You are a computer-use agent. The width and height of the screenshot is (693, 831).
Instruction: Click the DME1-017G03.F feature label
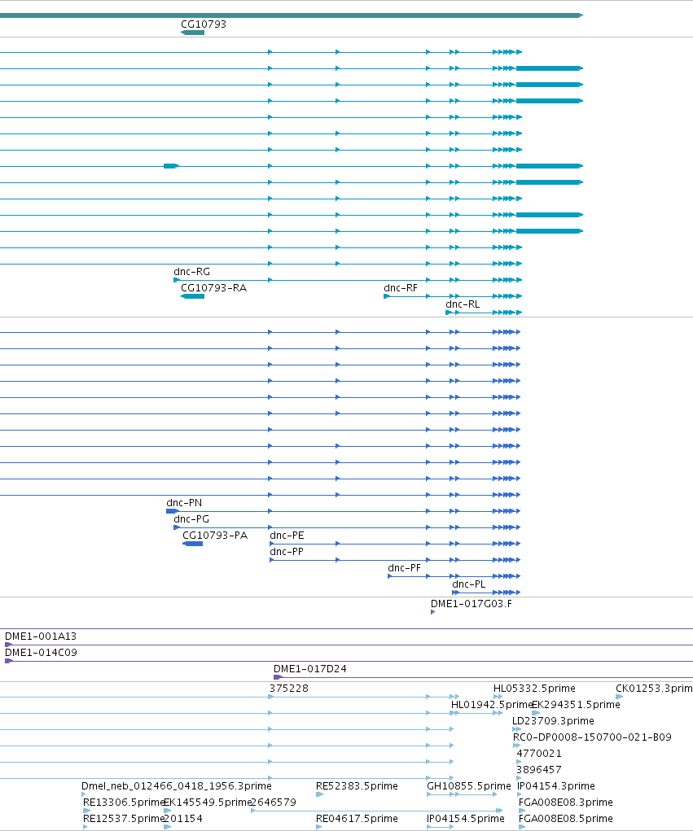[472, 604]
